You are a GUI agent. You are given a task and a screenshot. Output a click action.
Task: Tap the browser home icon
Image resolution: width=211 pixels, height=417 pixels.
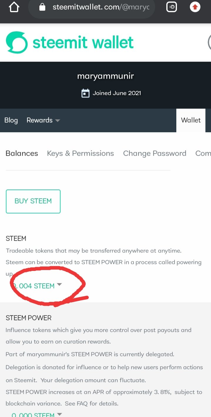pyautogui.click(x=14, y=7)
